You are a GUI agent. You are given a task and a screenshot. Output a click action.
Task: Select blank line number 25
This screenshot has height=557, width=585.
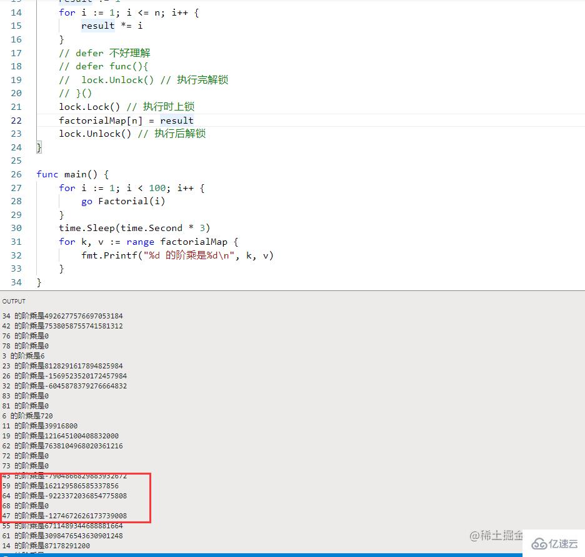[16, 160]
